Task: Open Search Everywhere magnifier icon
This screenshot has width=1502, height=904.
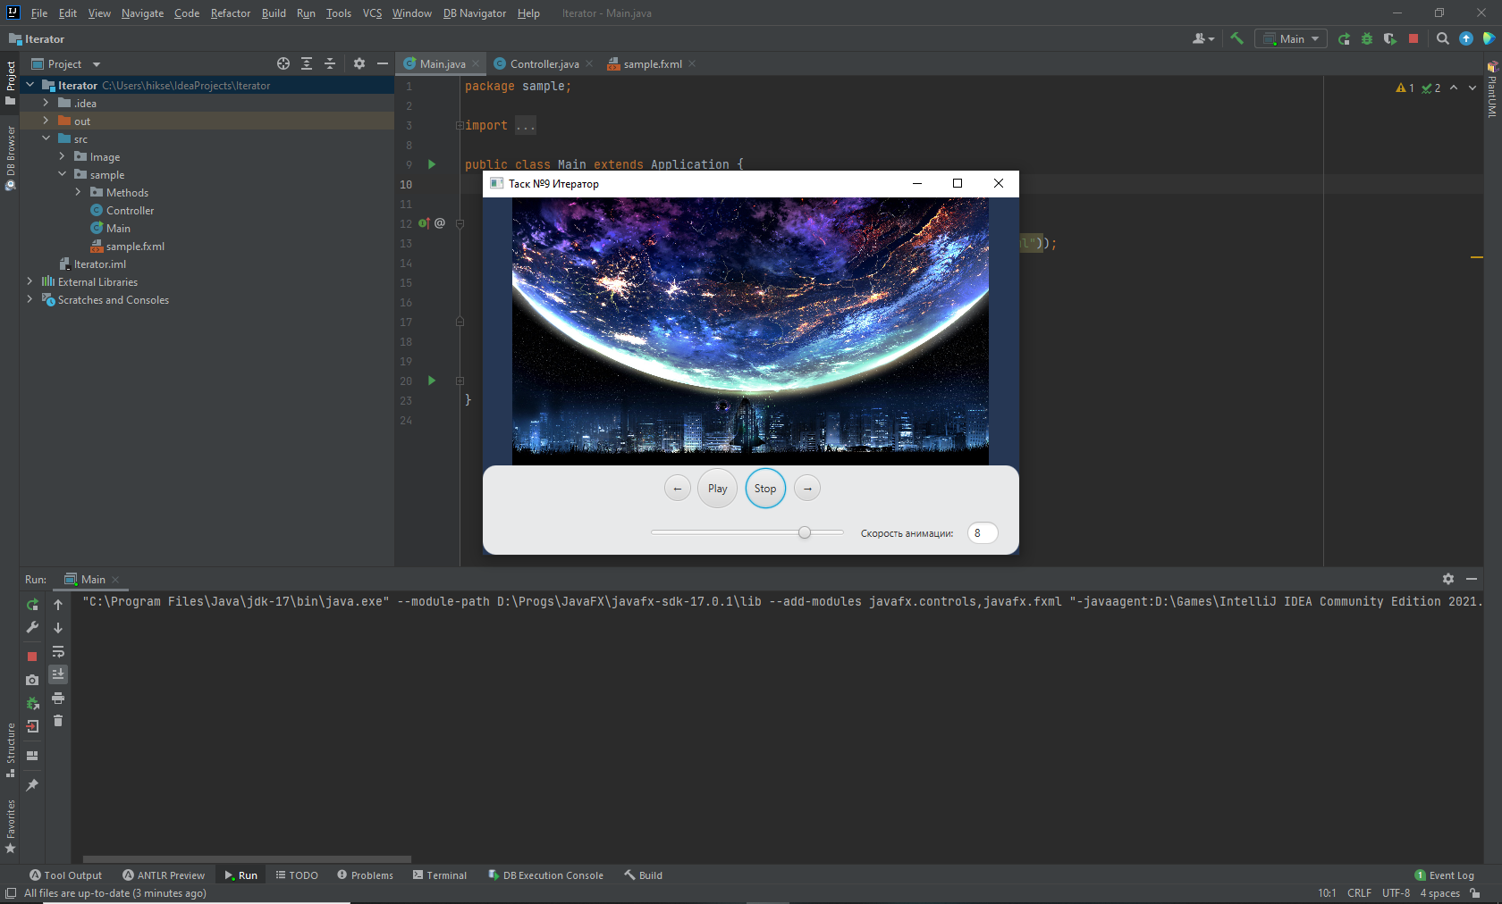Action: 1442,38
